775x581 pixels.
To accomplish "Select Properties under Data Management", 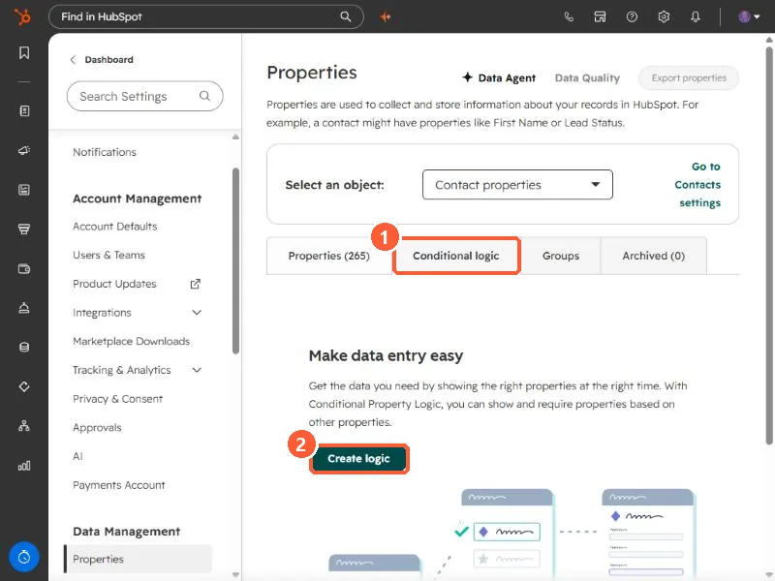I will pyautogui.click(x=139, y=560).
